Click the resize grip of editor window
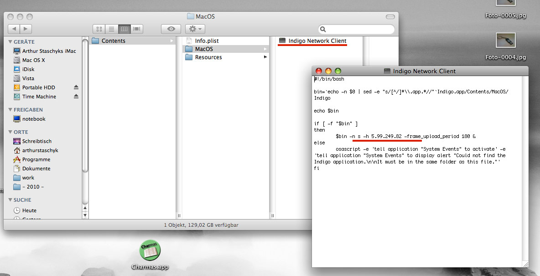This screenshot has width=540, height=276. tap(525, 264)
